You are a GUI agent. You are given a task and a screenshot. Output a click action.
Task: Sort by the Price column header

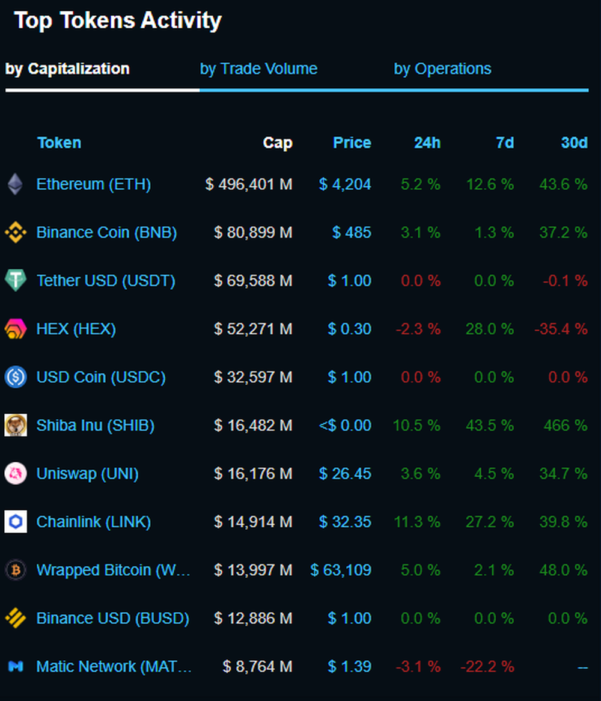pyautogui.click(x=352, y=142)
